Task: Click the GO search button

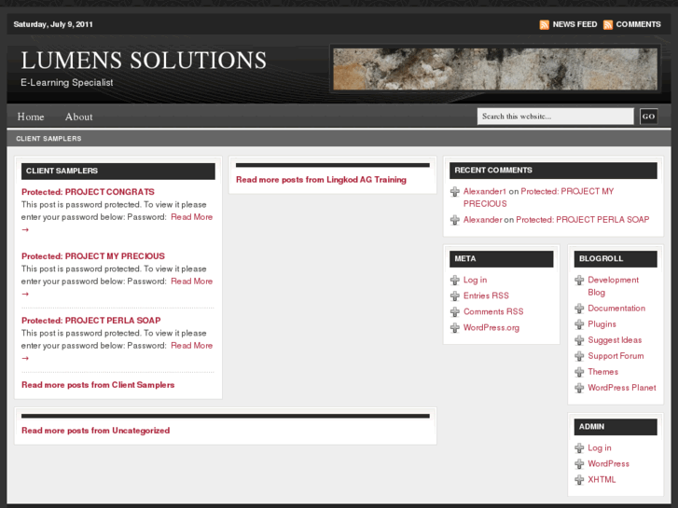Action: (x=648, y=117)
